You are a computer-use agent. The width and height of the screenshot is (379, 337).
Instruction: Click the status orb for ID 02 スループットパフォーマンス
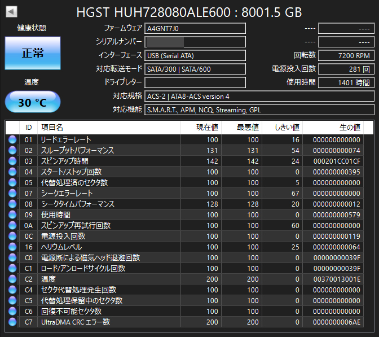[12, 150]
